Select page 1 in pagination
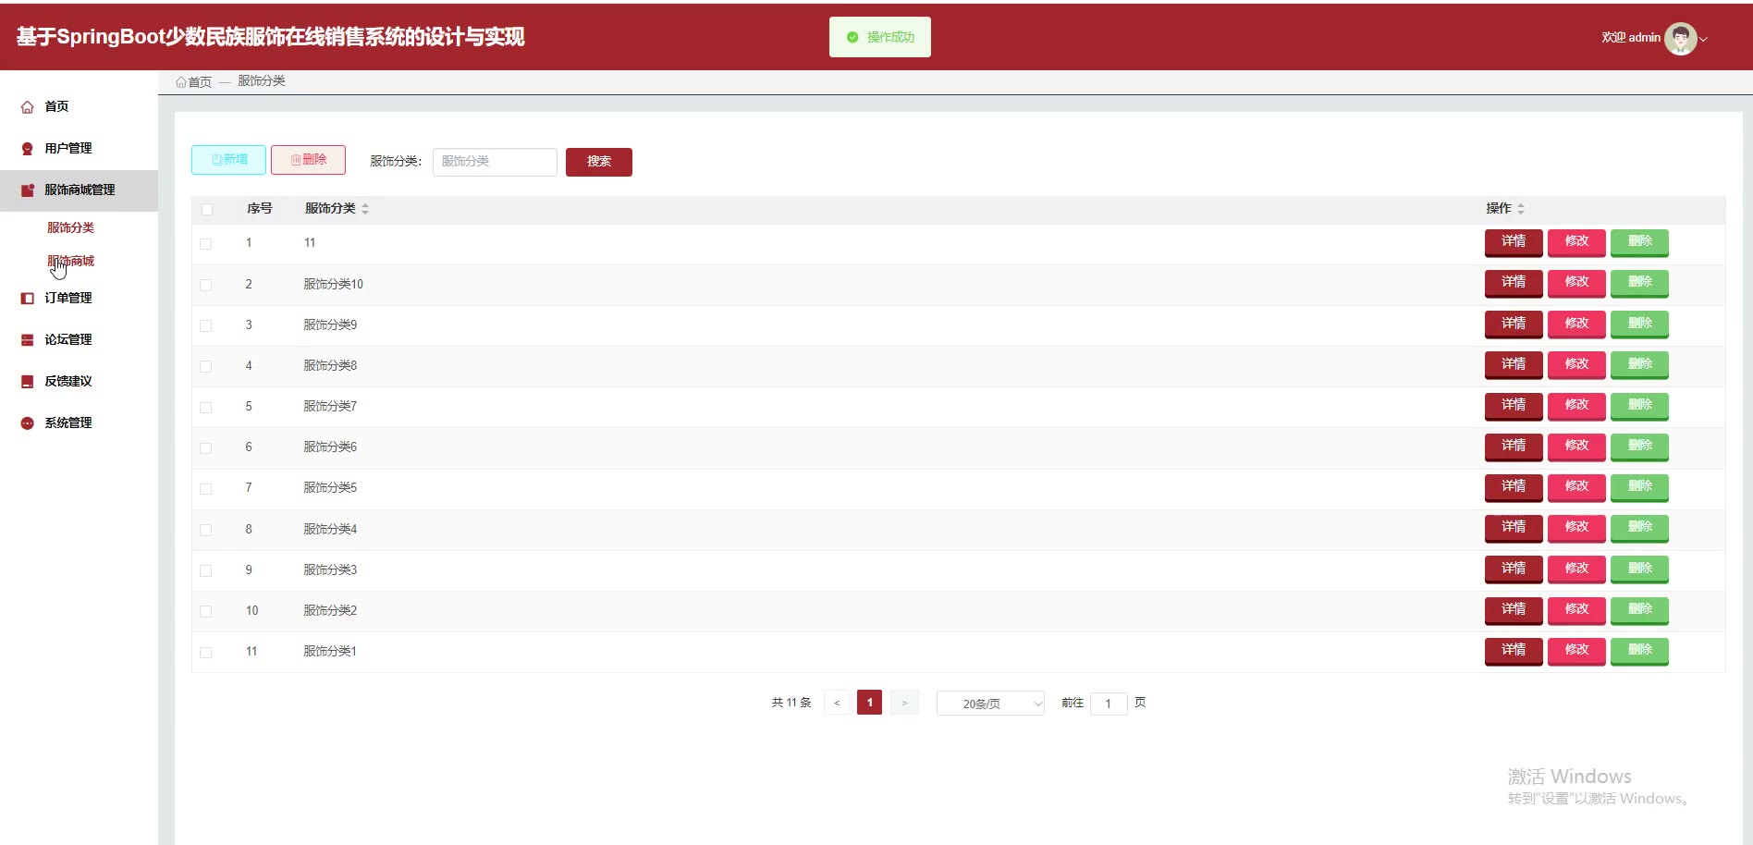 [x=869, y=703]
